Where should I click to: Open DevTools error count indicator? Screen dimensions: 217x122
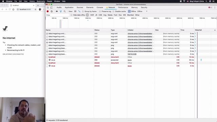(x=210, y=7)
